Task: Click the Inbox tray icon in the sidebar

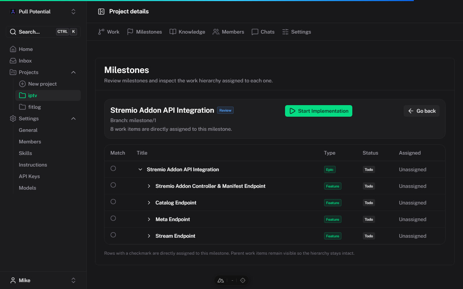Action: click(x=13, y=61)
